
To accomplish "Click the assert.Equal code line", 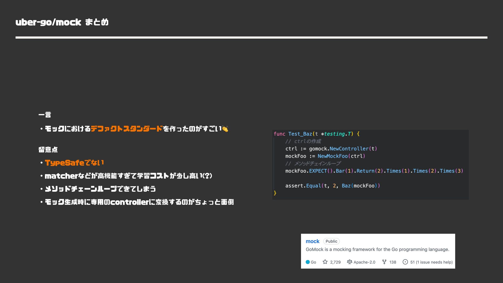I will tap(333, 186).
